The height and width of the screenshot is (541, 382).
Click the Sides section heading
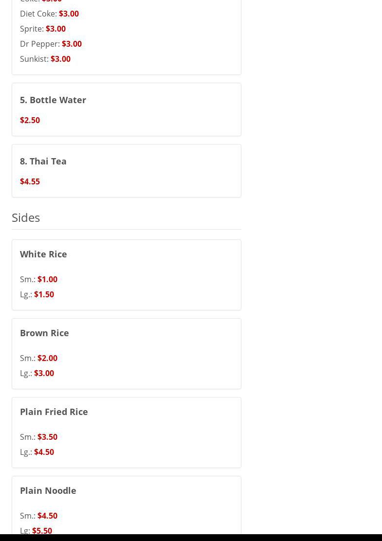tap(26, 217)
